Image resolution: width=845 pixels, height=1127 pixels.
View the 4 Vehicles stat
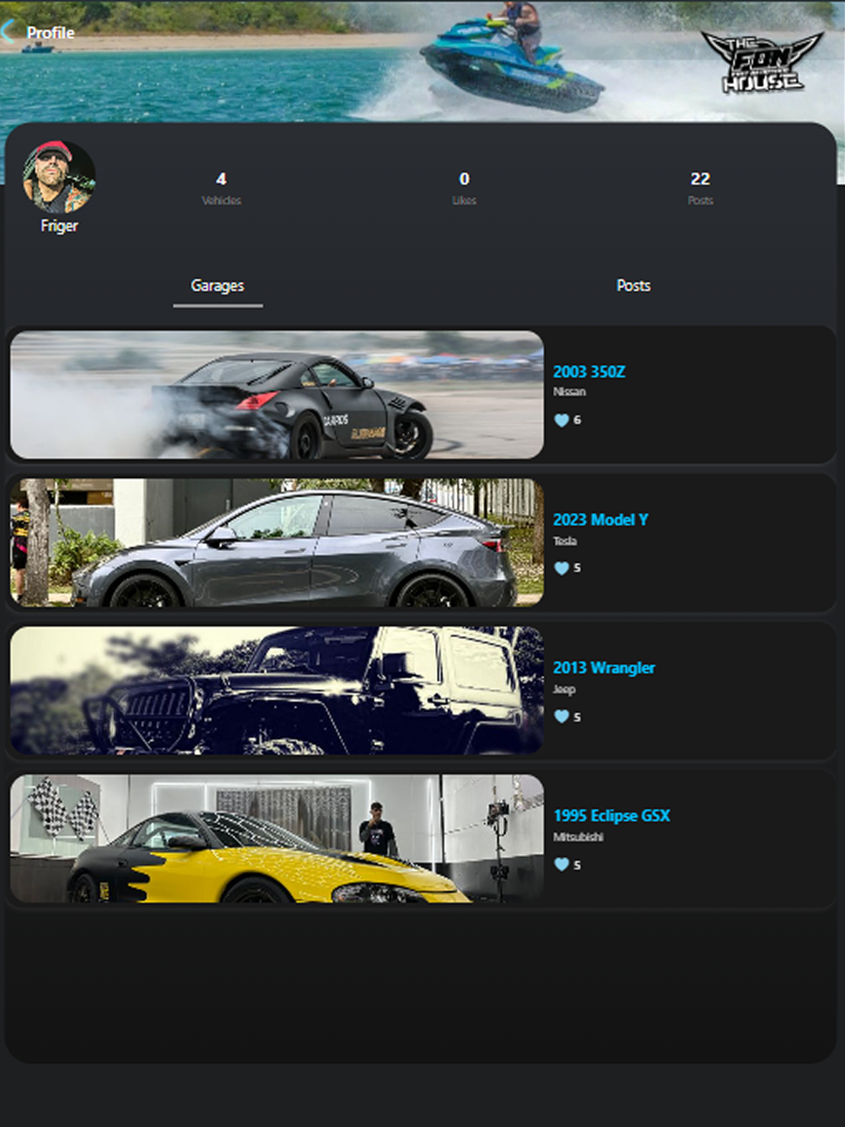tap(221, 188)
